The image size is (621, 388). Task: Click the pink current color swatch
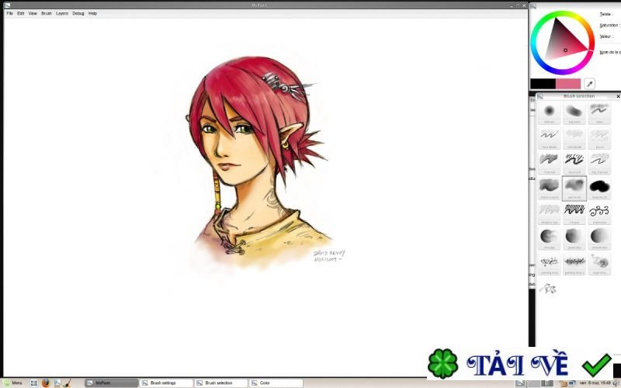click(568, 84)
